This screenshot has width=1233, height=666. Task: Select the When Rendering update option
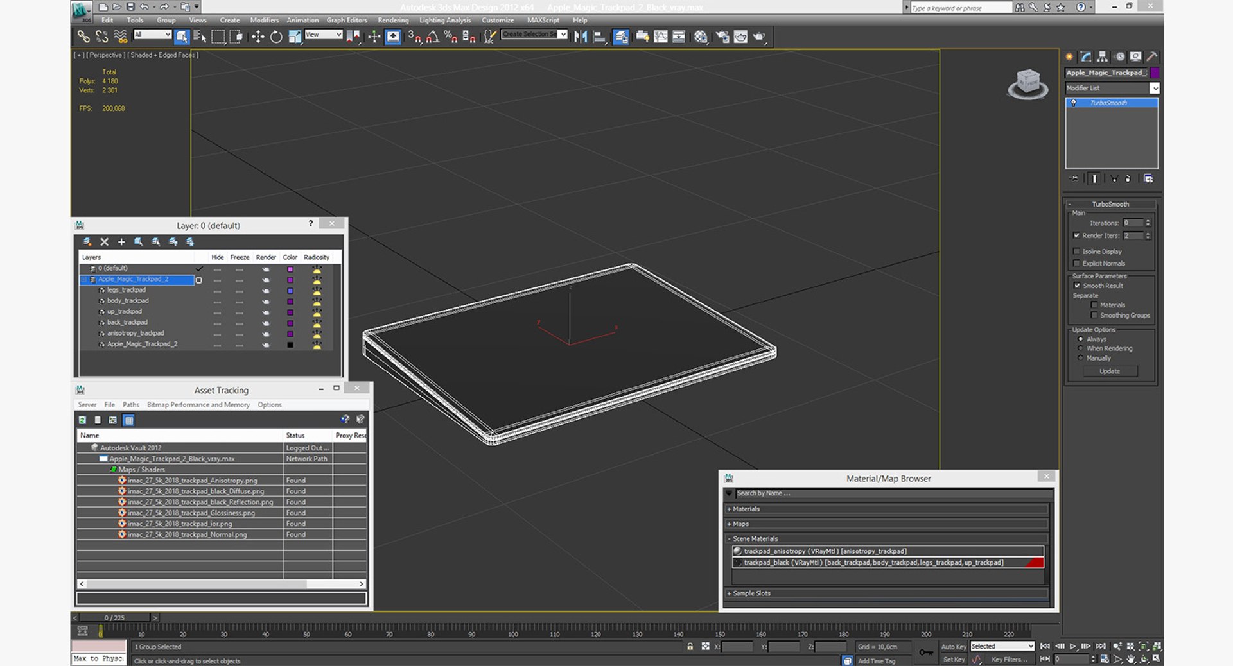1081,348
